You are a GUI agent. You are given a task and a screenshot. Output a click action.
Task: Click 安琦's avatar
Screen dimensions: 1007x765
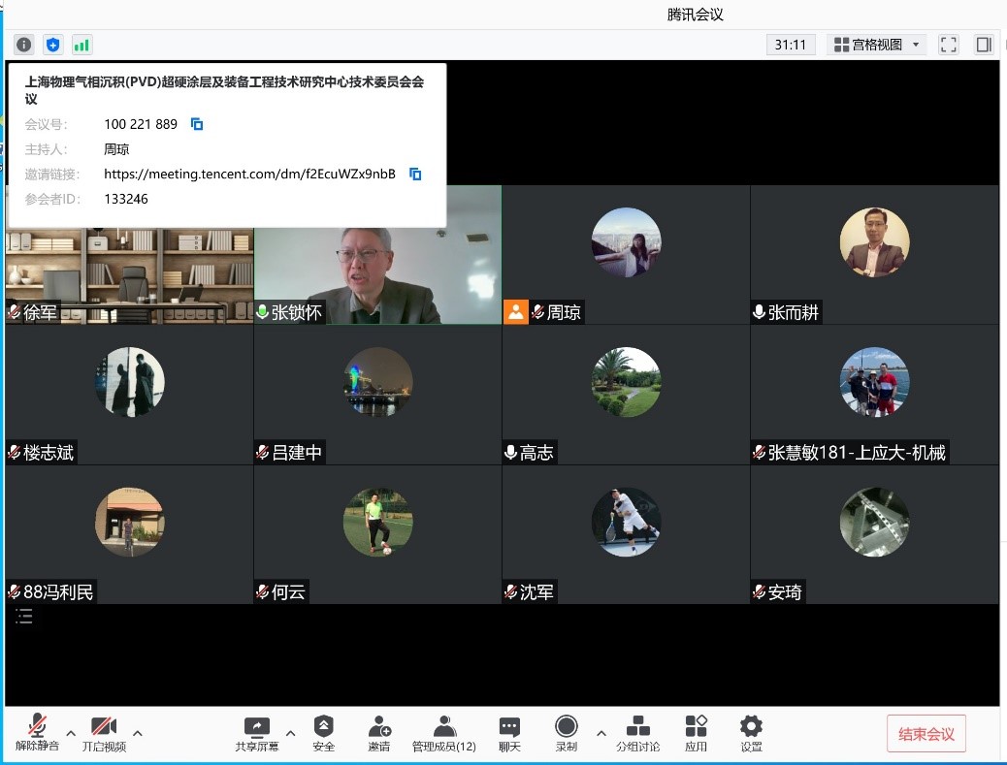[875, 522]
